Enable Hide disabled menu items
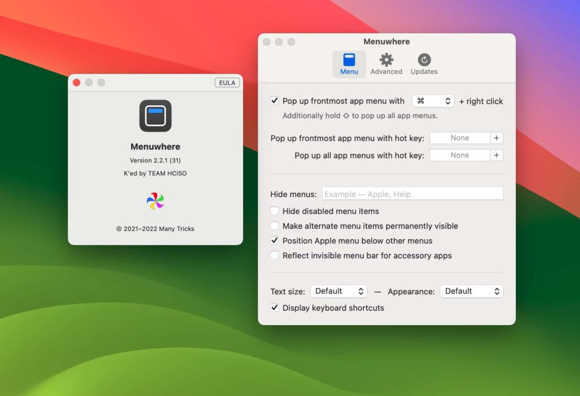Image resolution: width=580 pixels, height=396 pixels. coord(275,211)
